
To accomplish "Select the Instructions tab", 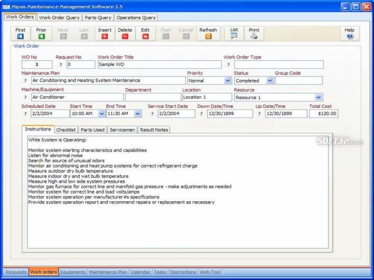I will (x=38, y=129).
